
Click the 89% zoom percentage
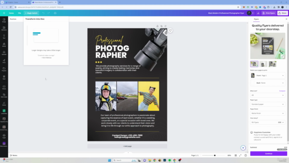coord(229,155)
